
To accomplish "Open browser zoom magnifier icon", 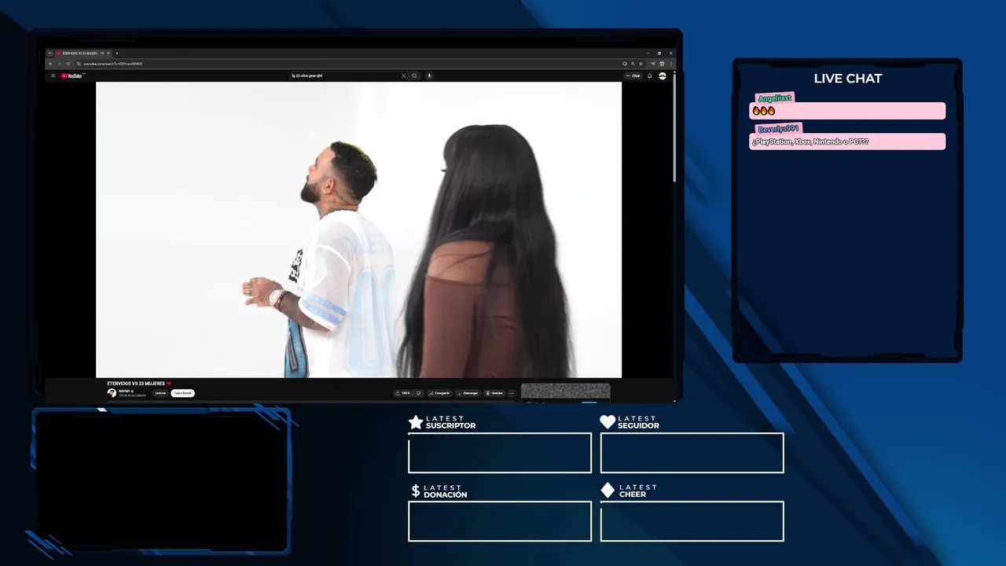I will 633,64.
